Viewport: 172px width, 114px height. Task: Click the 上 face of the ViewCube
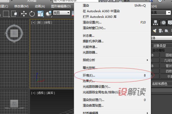(14, 33)
